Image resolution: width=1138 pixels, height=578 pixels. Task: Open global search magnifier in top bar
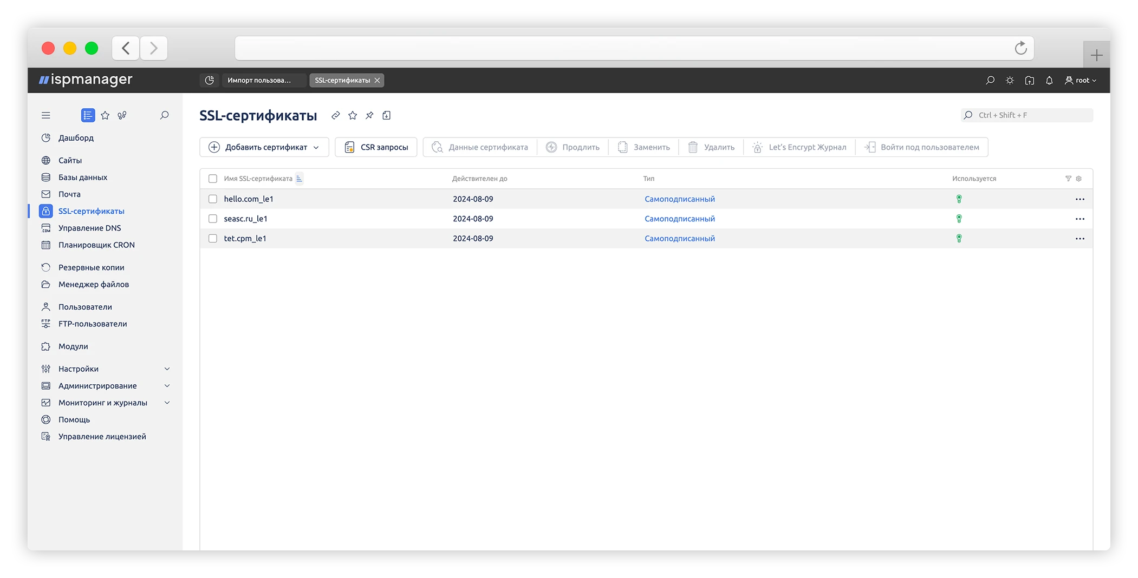tap(990, 80)
